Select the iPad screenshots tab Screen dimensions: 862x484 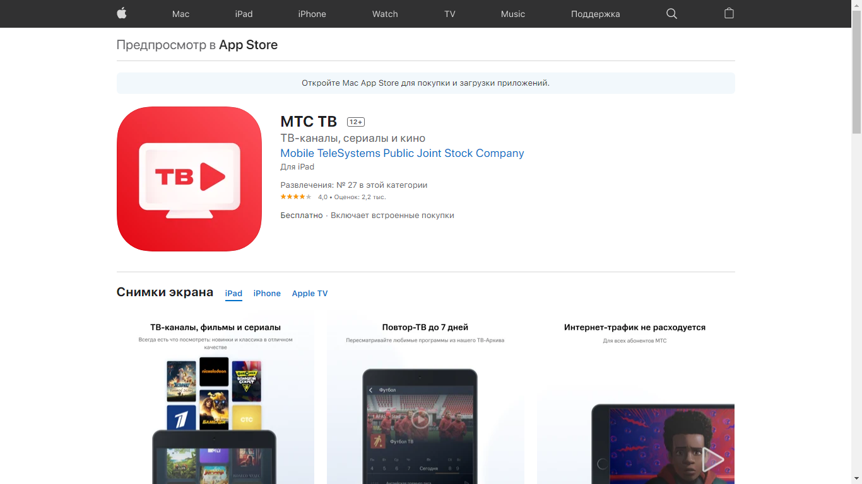tap(233, 294)
